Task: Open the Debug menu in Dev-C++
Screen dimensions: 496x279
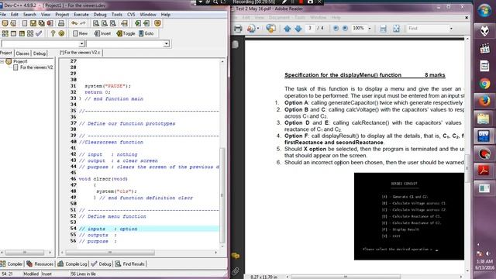Action: pos(100,15)
